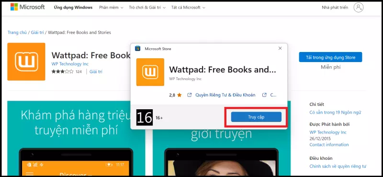Image resolution: width=383 pixels, height=177 pixels.
Task: Click the Khám phá hàng triệu truyện screenshot
Action: [76, 139]
